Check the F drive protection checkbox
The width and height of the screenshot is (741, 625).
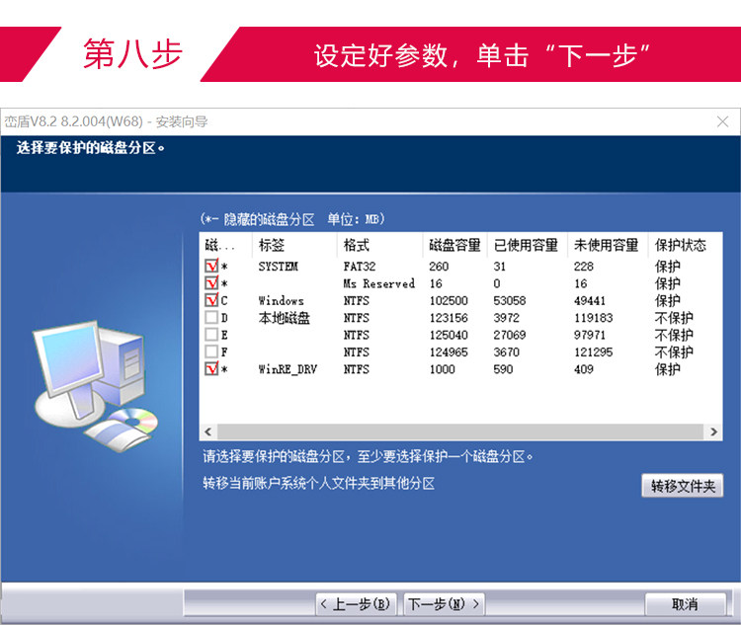(211, 351)
